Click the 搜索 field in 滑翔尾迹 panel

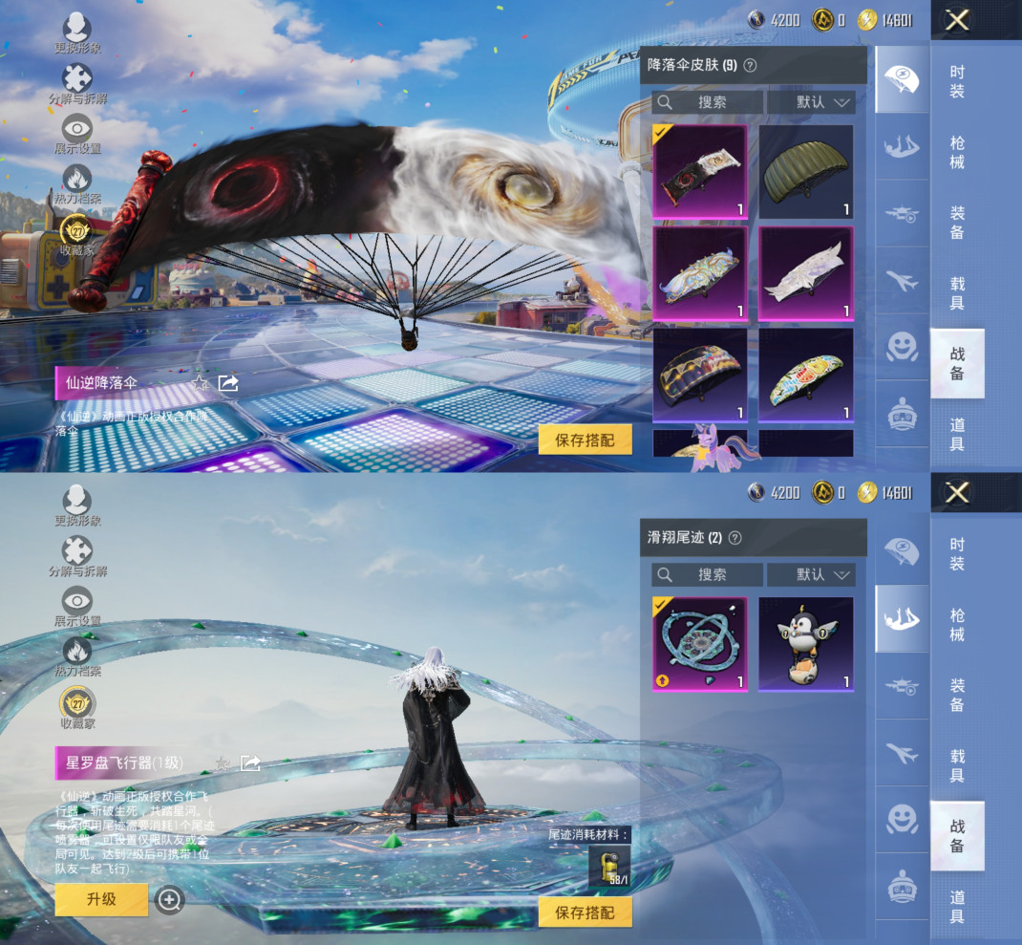(707, 574)
